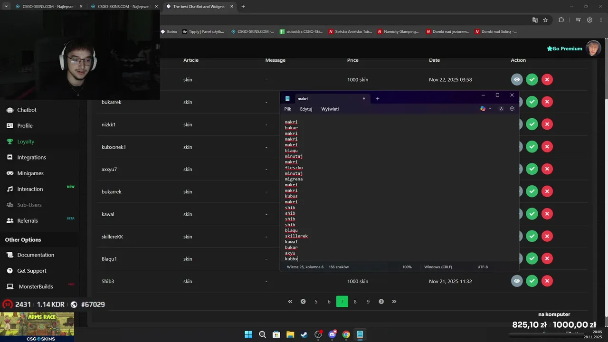Open the Botrix bookmark
Image resolution: width=608 pixels, height=342 pixels.
169,32
